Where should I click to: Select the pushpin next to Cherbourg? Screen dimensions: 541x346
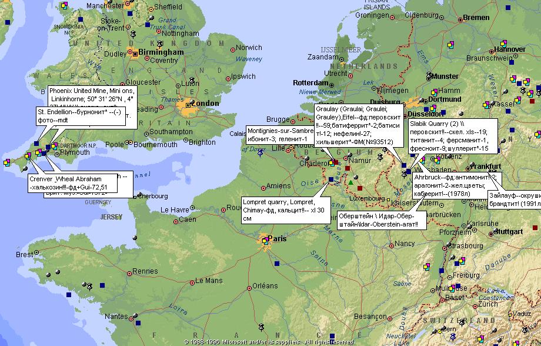139,195
